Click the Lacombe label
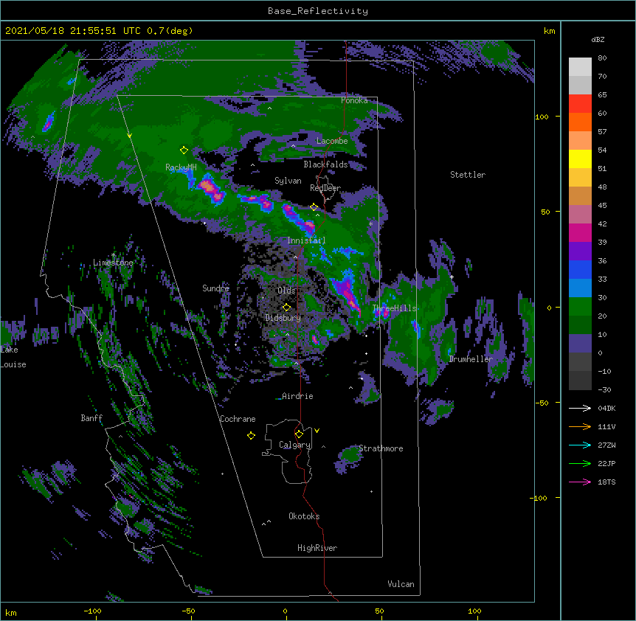The height and width of the screenshot is (621, 636). (332, 141)
